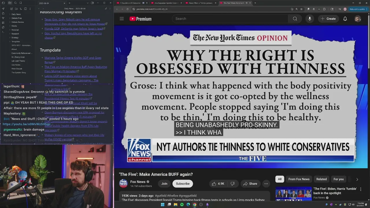Open the Live Notes note
370x208 pixels.
(16, 65)
